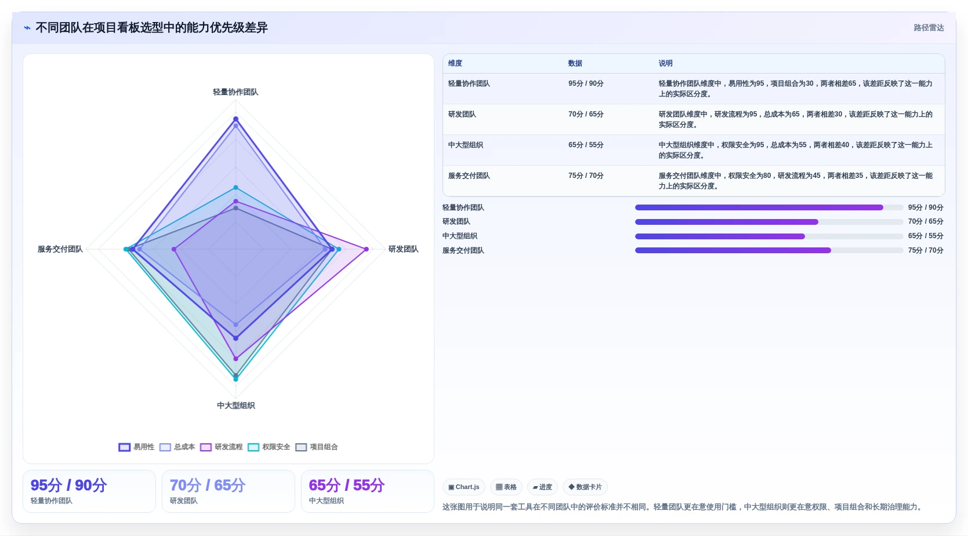Click the 路径雷达 label in header
The image size is (968, 536).
click(929, 28)
